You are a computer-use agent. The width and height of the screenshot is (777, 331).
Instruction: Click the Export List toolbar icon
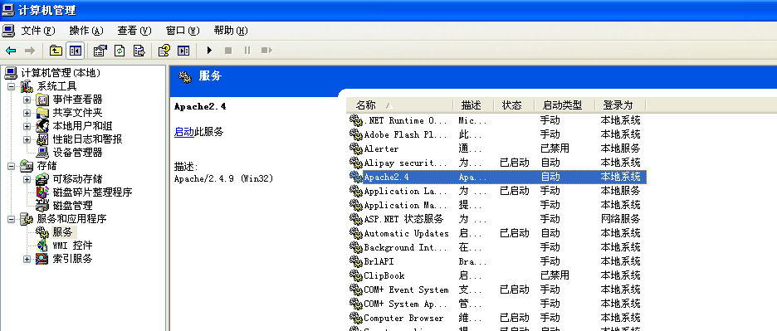pyautogui.click(x=139, y=51)
